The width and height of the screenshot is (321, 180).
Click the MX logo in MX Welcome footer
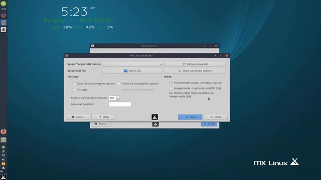[155, 124]
